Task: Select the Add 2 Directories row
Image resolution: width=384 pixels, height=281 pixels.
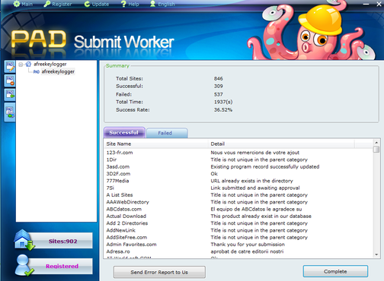Action: [x=238, y=223]
